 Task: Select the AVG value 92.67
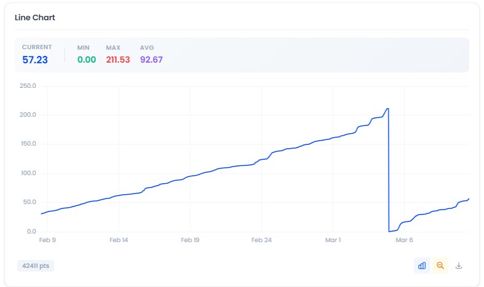pyautogui.click(x=150, y=60)
